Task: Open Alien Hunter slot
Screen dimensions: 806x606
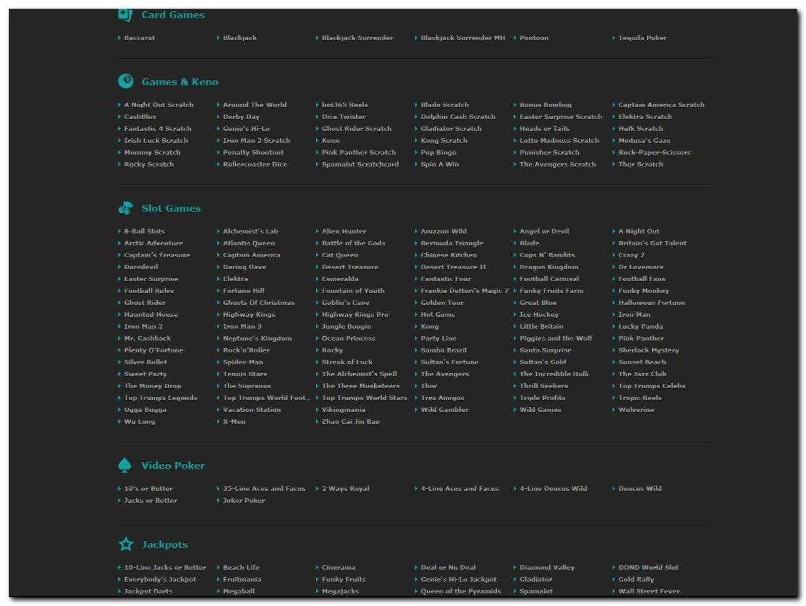Action: pyautogui.click(x=344, y=232)
